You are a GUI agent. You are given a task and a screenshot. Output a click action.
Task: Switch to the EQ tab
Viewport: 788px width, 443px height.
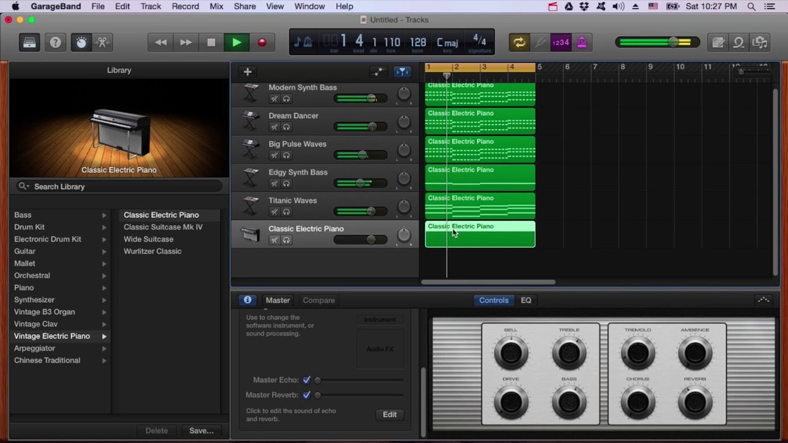tap(526, 300)
